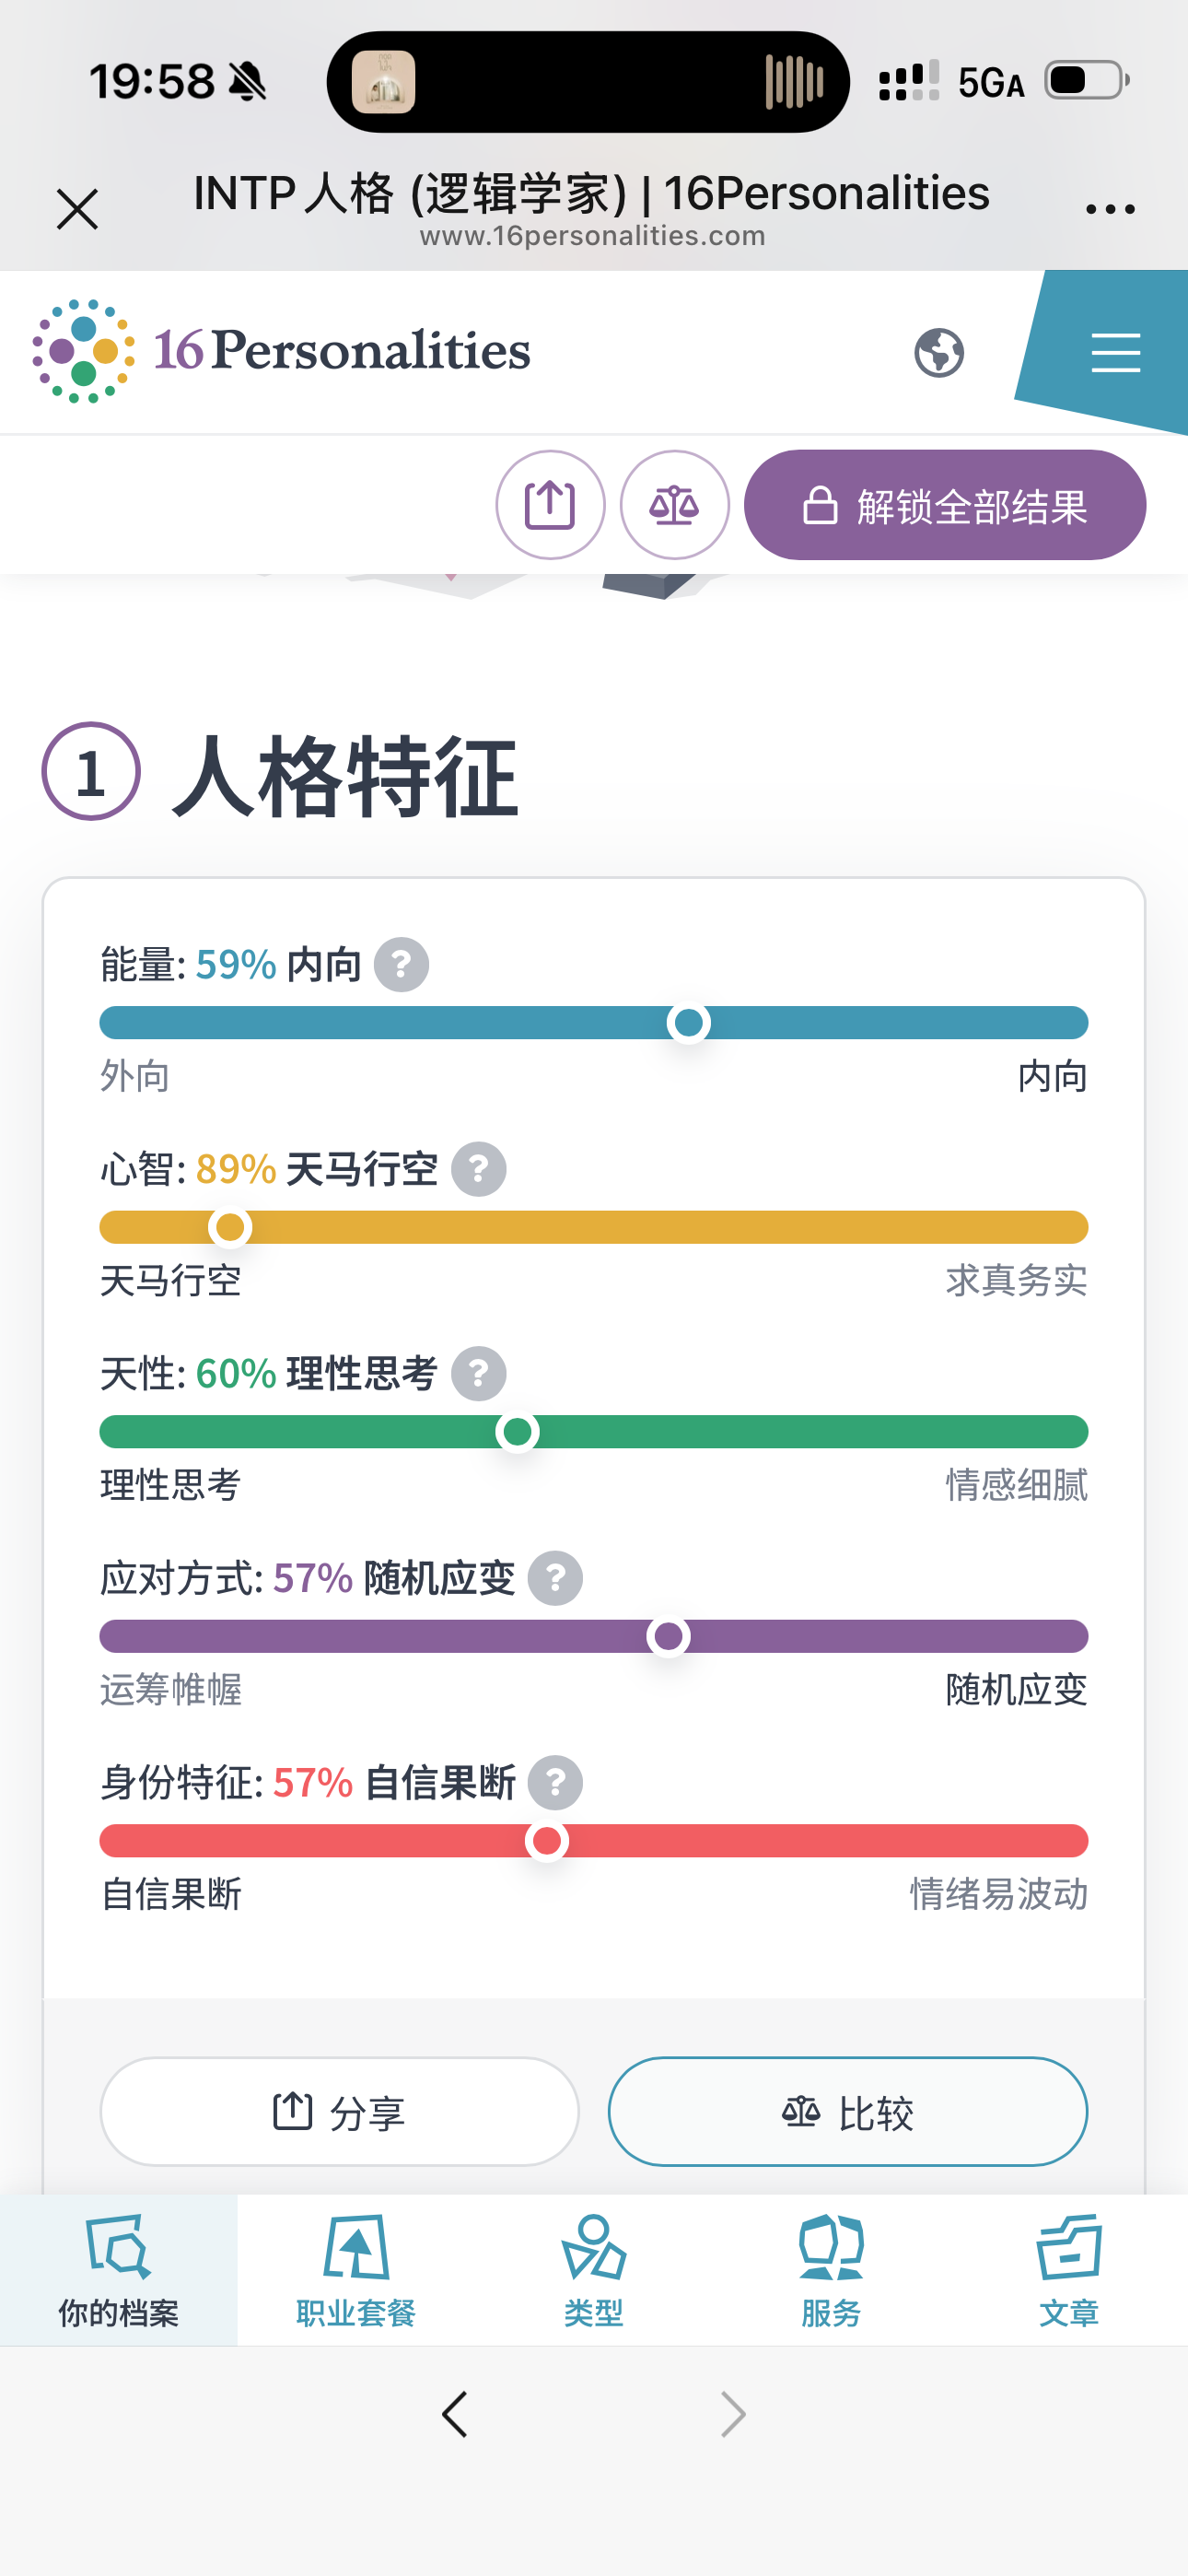The width and height of the screenshot is (1188, 2576).
Task: Go to the 服务 tab
Action: click(x=831, y=2270)
